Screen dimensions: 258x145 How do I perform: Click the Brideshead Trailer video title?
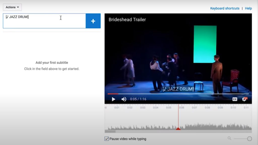(x=127, y=20)
